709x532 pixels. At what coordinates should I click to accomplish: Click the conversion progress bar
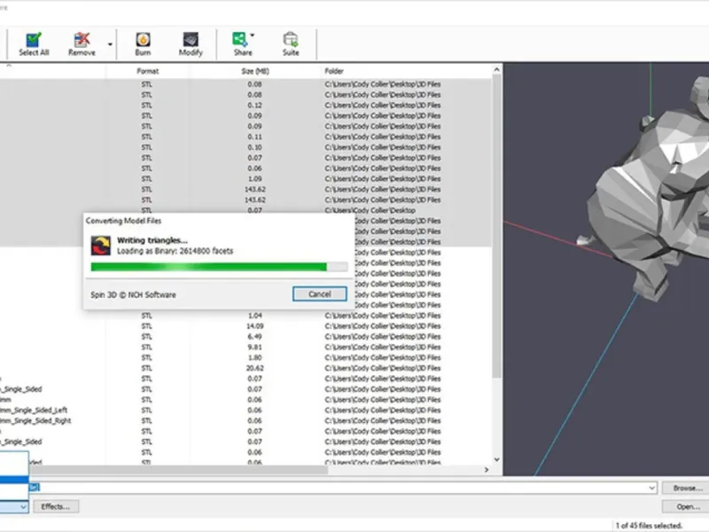click(x=219, y=267)
